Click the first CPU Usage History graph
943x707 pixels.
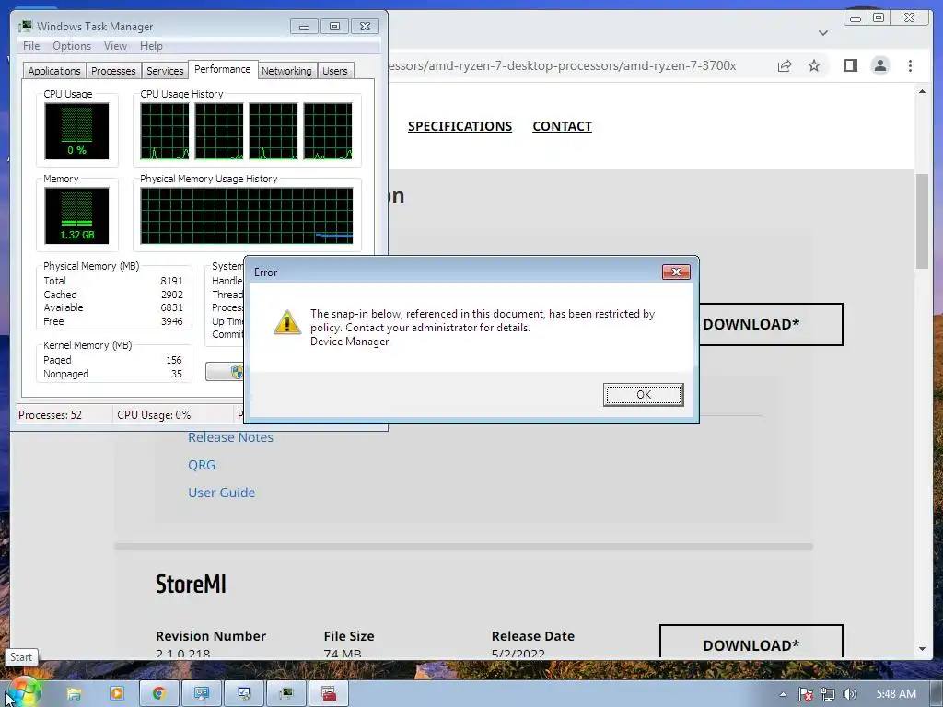pyautogui.click(x=165, y=131)
